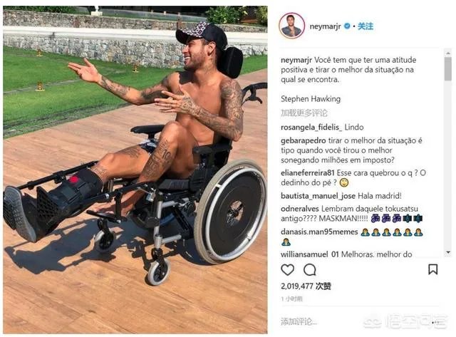Save post with the bookmark icon
Screen dimensions: 456x337
point(432,269)
